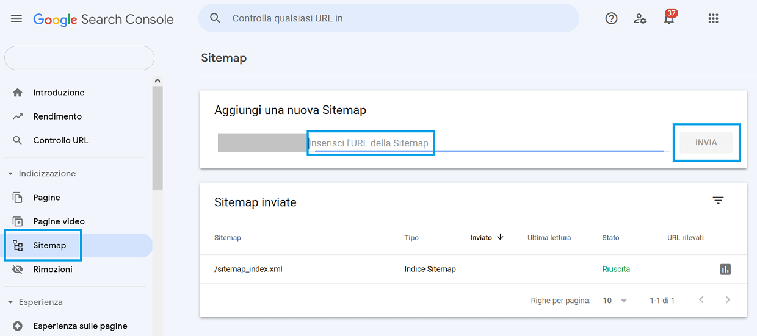Go to next page arrow in pagination

[x=728, y=300]
